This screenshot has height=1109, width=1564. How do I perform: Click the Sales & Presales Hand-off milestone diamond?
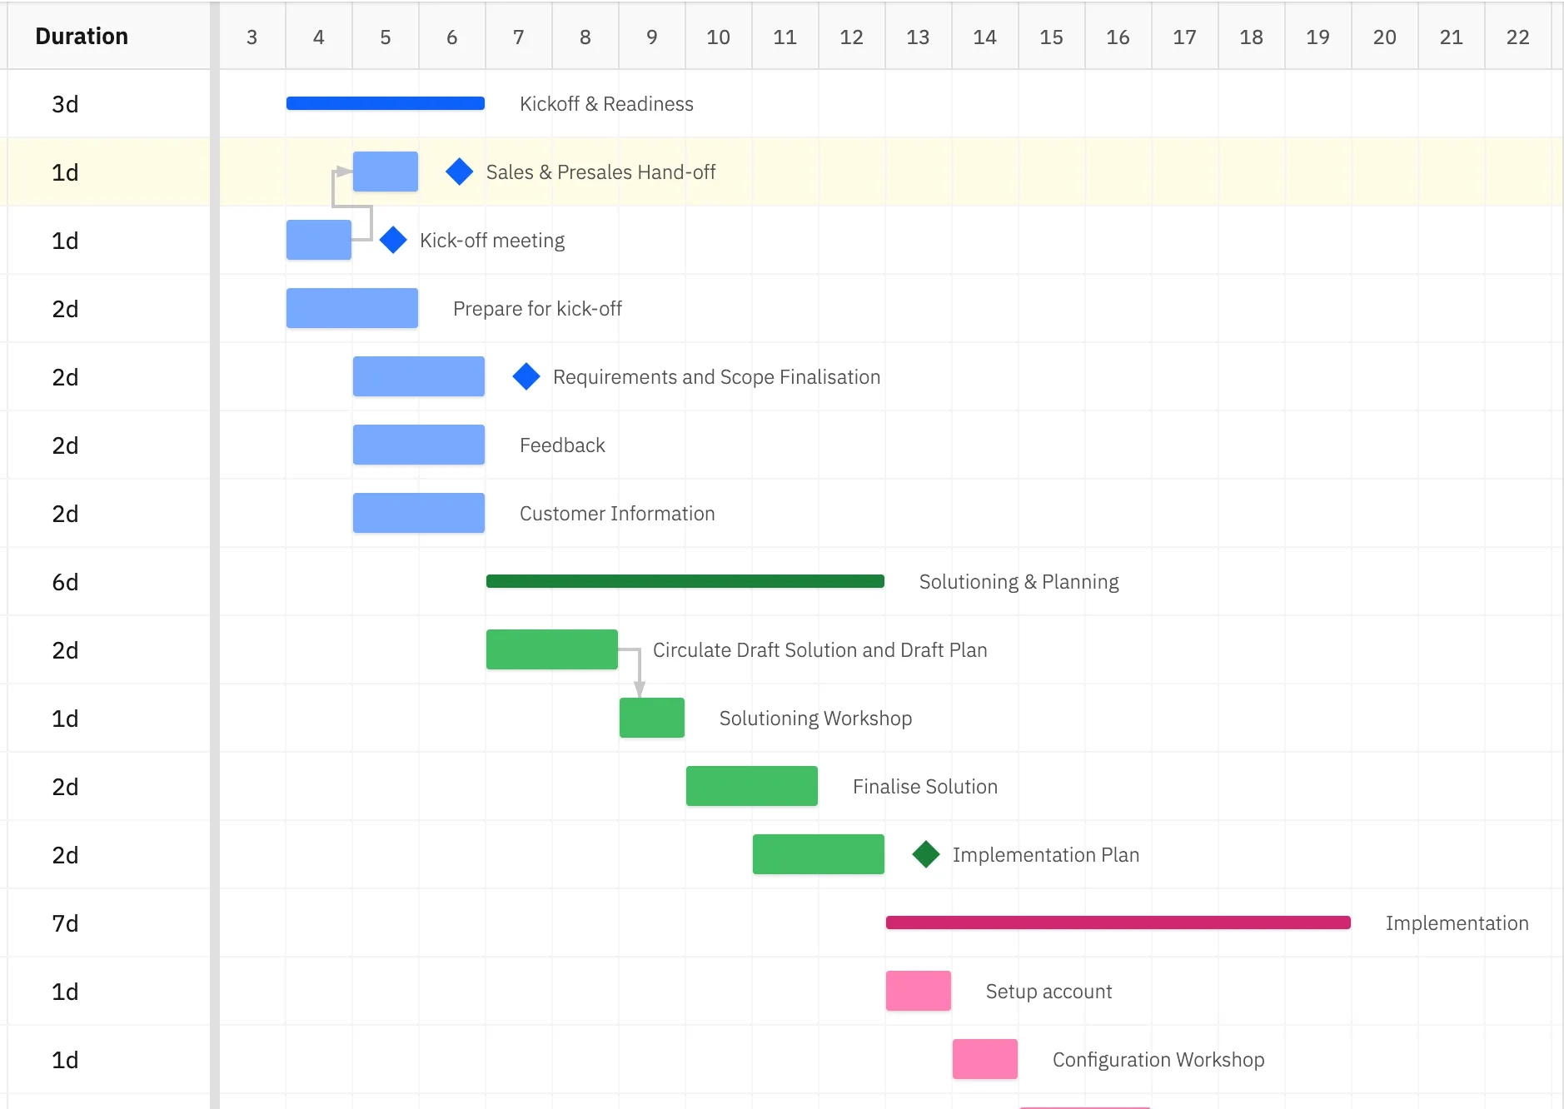(x=459, y=172)
